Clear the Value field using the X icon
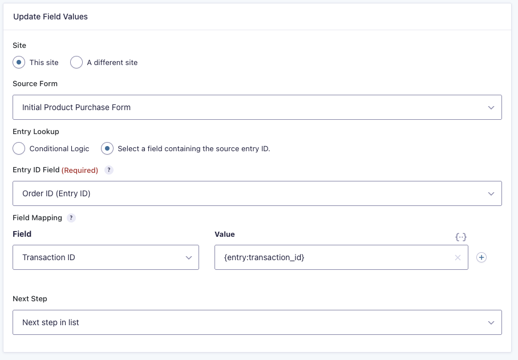The height and width of the screenshot is (360, 518). pos(458,257)
